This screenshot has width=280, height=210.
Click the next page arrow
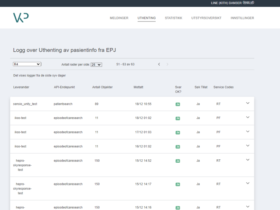click(x=168, y=64)
